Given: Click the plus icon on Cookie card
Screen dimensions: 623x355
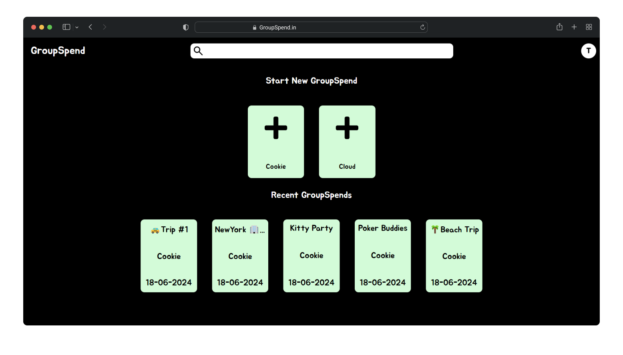Looking at the screenshot, I should point(276,128).
